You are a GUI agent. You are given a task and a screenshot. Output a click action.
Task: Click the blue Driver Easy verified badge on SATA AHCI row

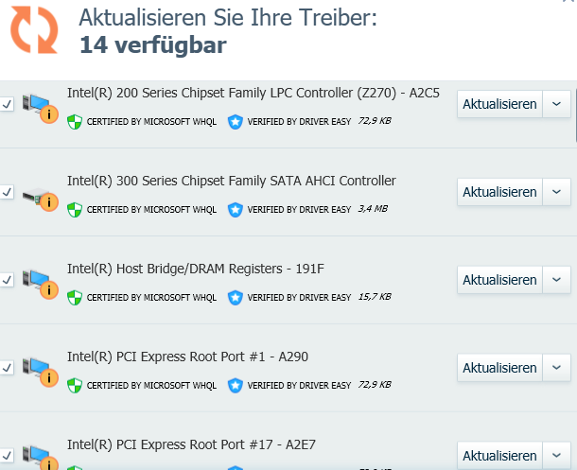[x=236, y=210]
